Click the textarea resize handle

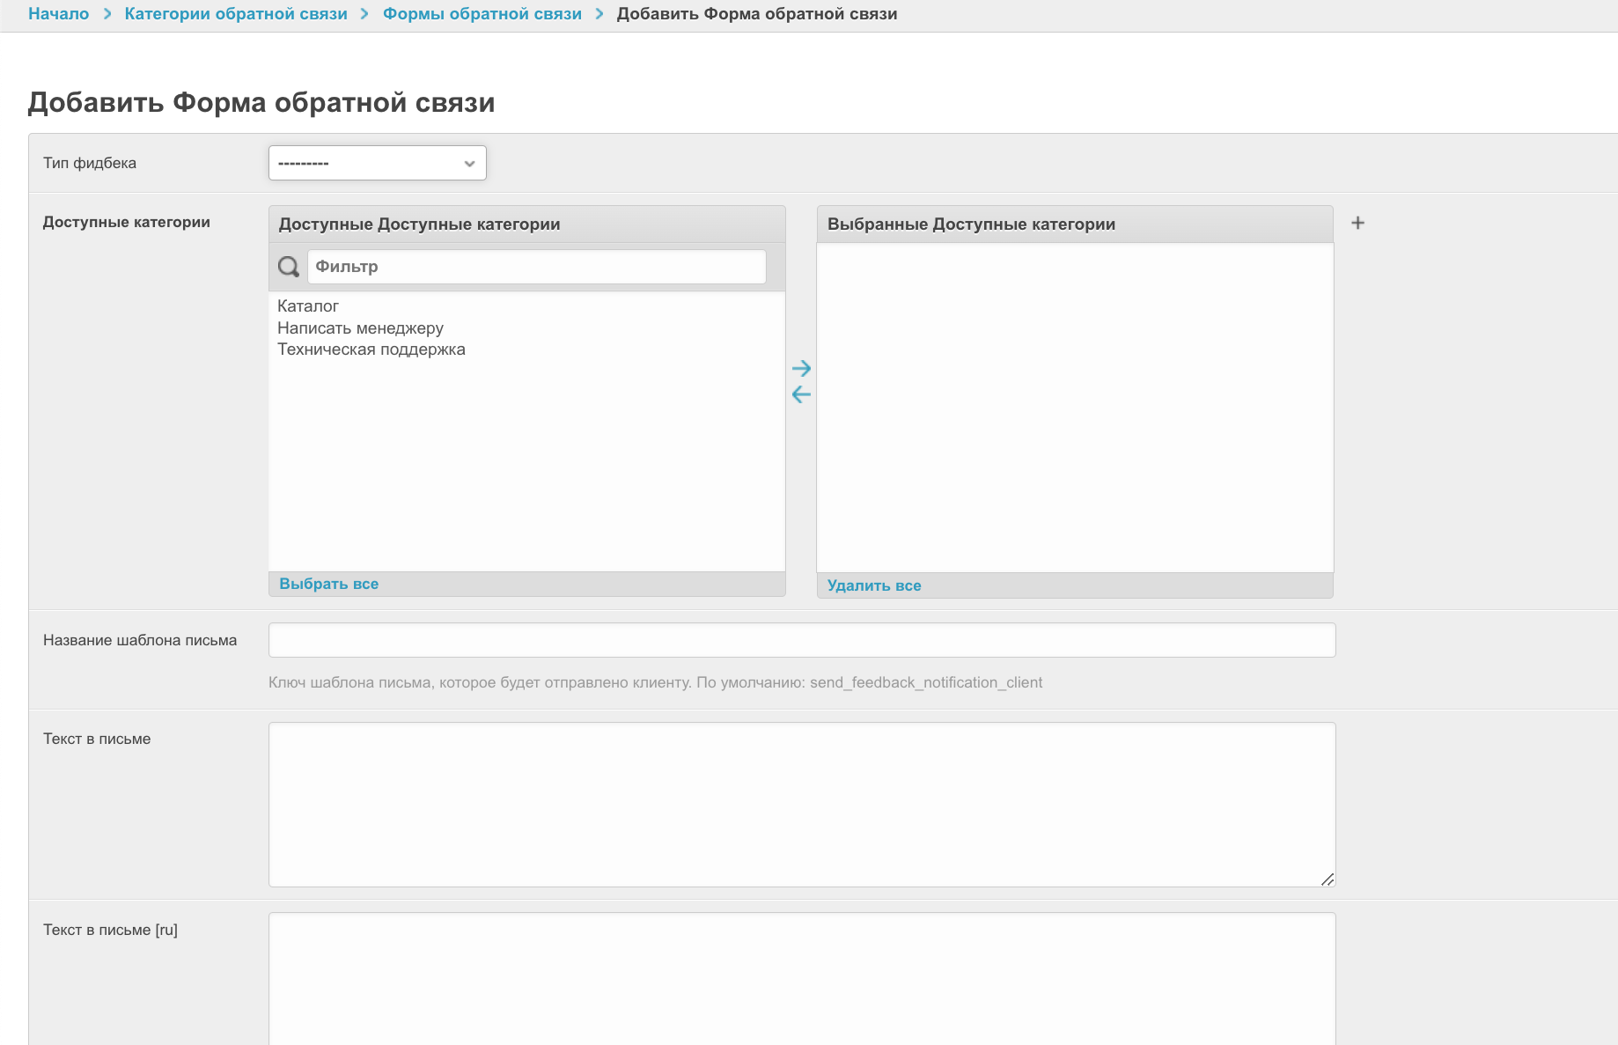1327,879
